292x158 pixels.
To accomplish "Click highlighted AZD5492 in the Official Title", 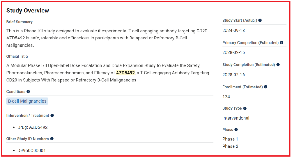I will (125, 73).
